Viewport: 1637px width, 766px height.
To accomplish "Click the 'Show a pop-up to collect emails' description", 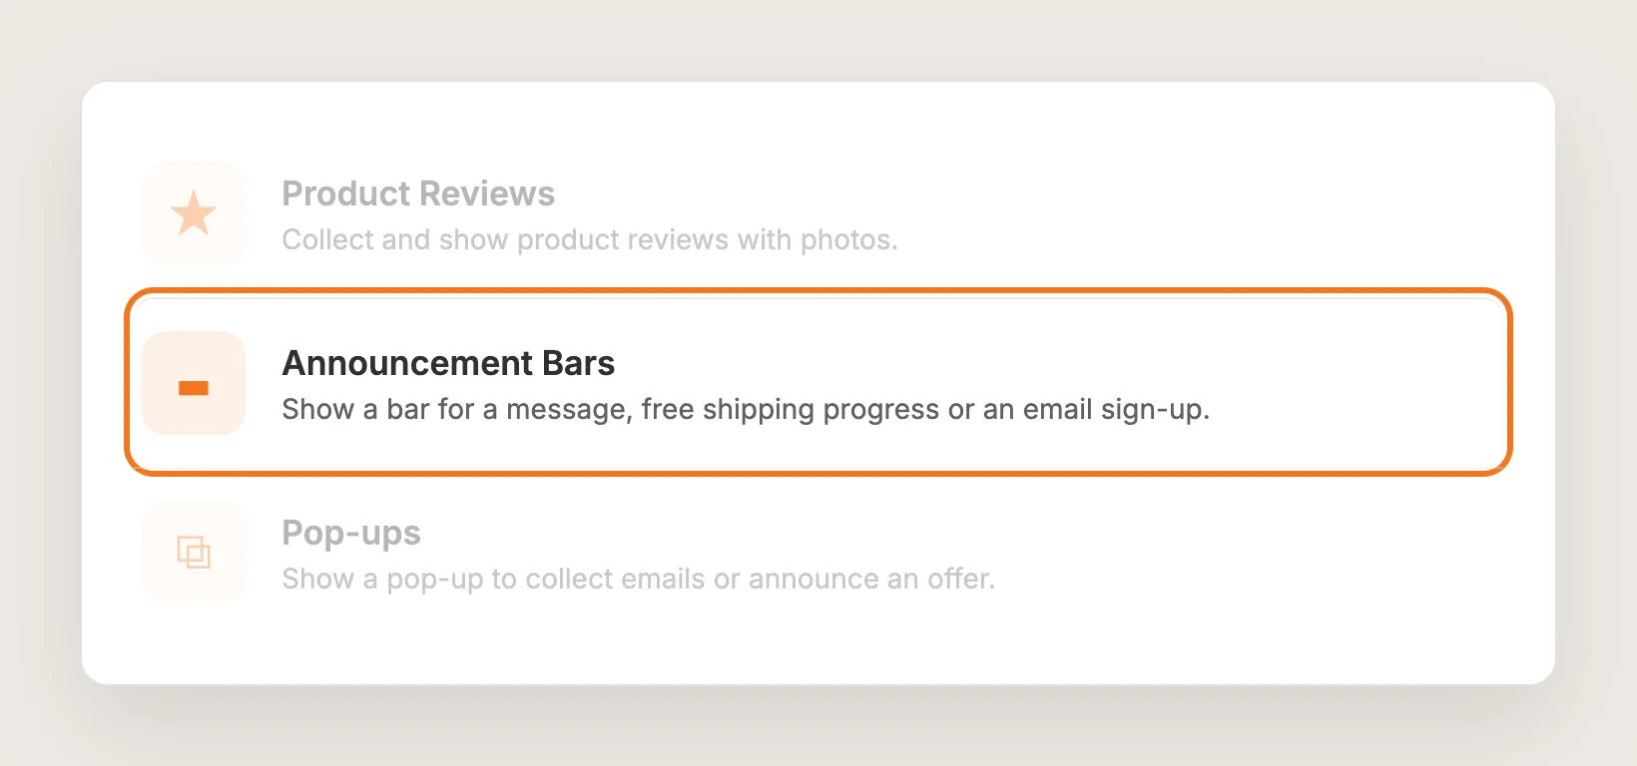I will point(639,579).
